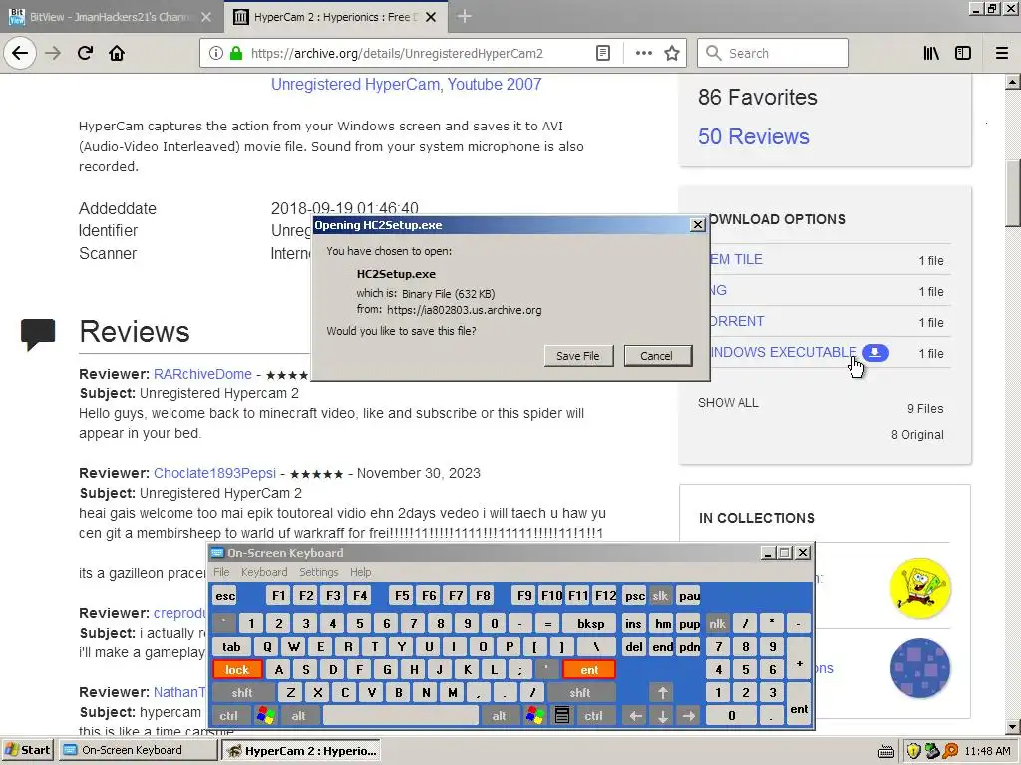Go back using the browser back arrow

[x=20, y=53]
